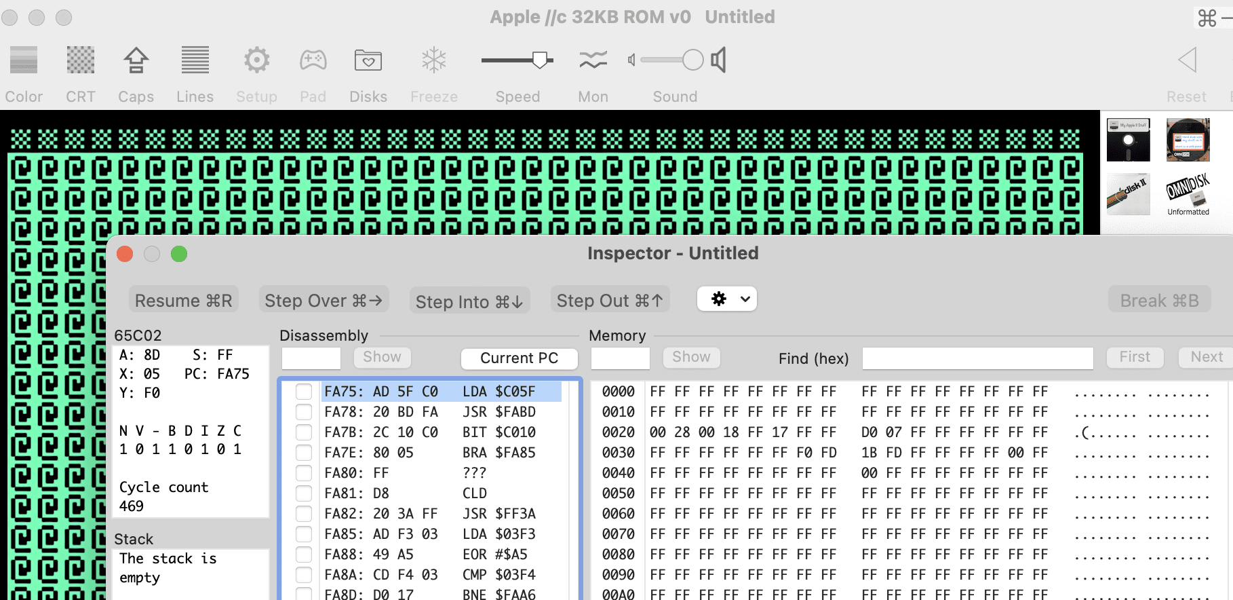Click the PC: FA75 register value
Image resolution: width=1233 pixels, height=600 pixels.
(217, 374)
